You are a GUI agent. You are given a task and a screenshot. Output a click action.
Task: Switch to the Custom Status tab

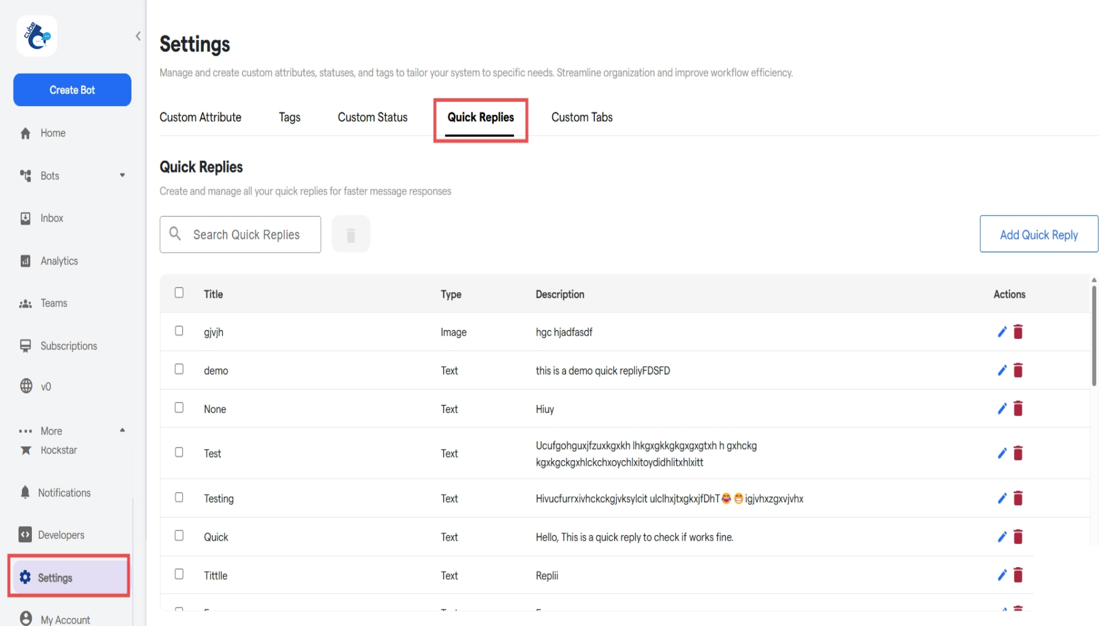tap(372, 117)
